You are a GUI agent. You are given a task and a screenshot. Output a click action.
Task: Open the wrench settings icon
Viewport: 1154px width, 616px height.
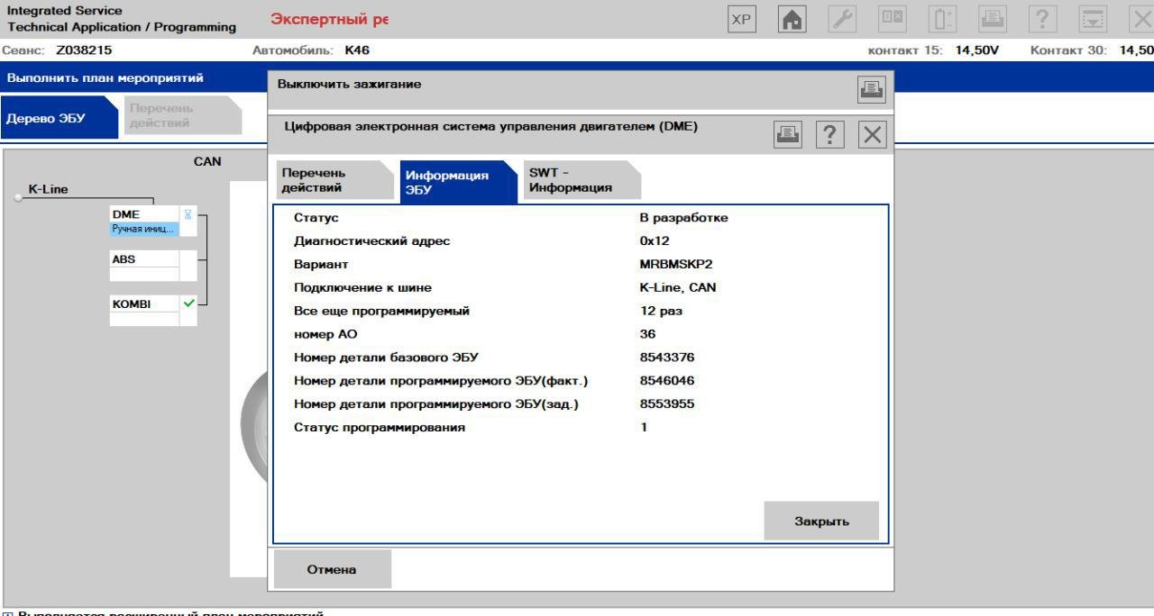(839, 20)
